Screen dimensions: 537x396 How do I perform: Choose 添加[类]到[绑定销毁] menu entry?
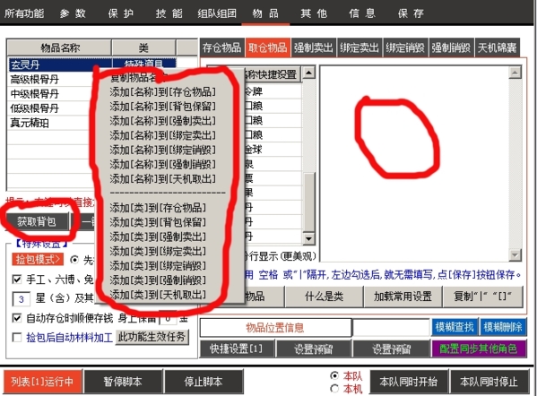tap(158, 265)
